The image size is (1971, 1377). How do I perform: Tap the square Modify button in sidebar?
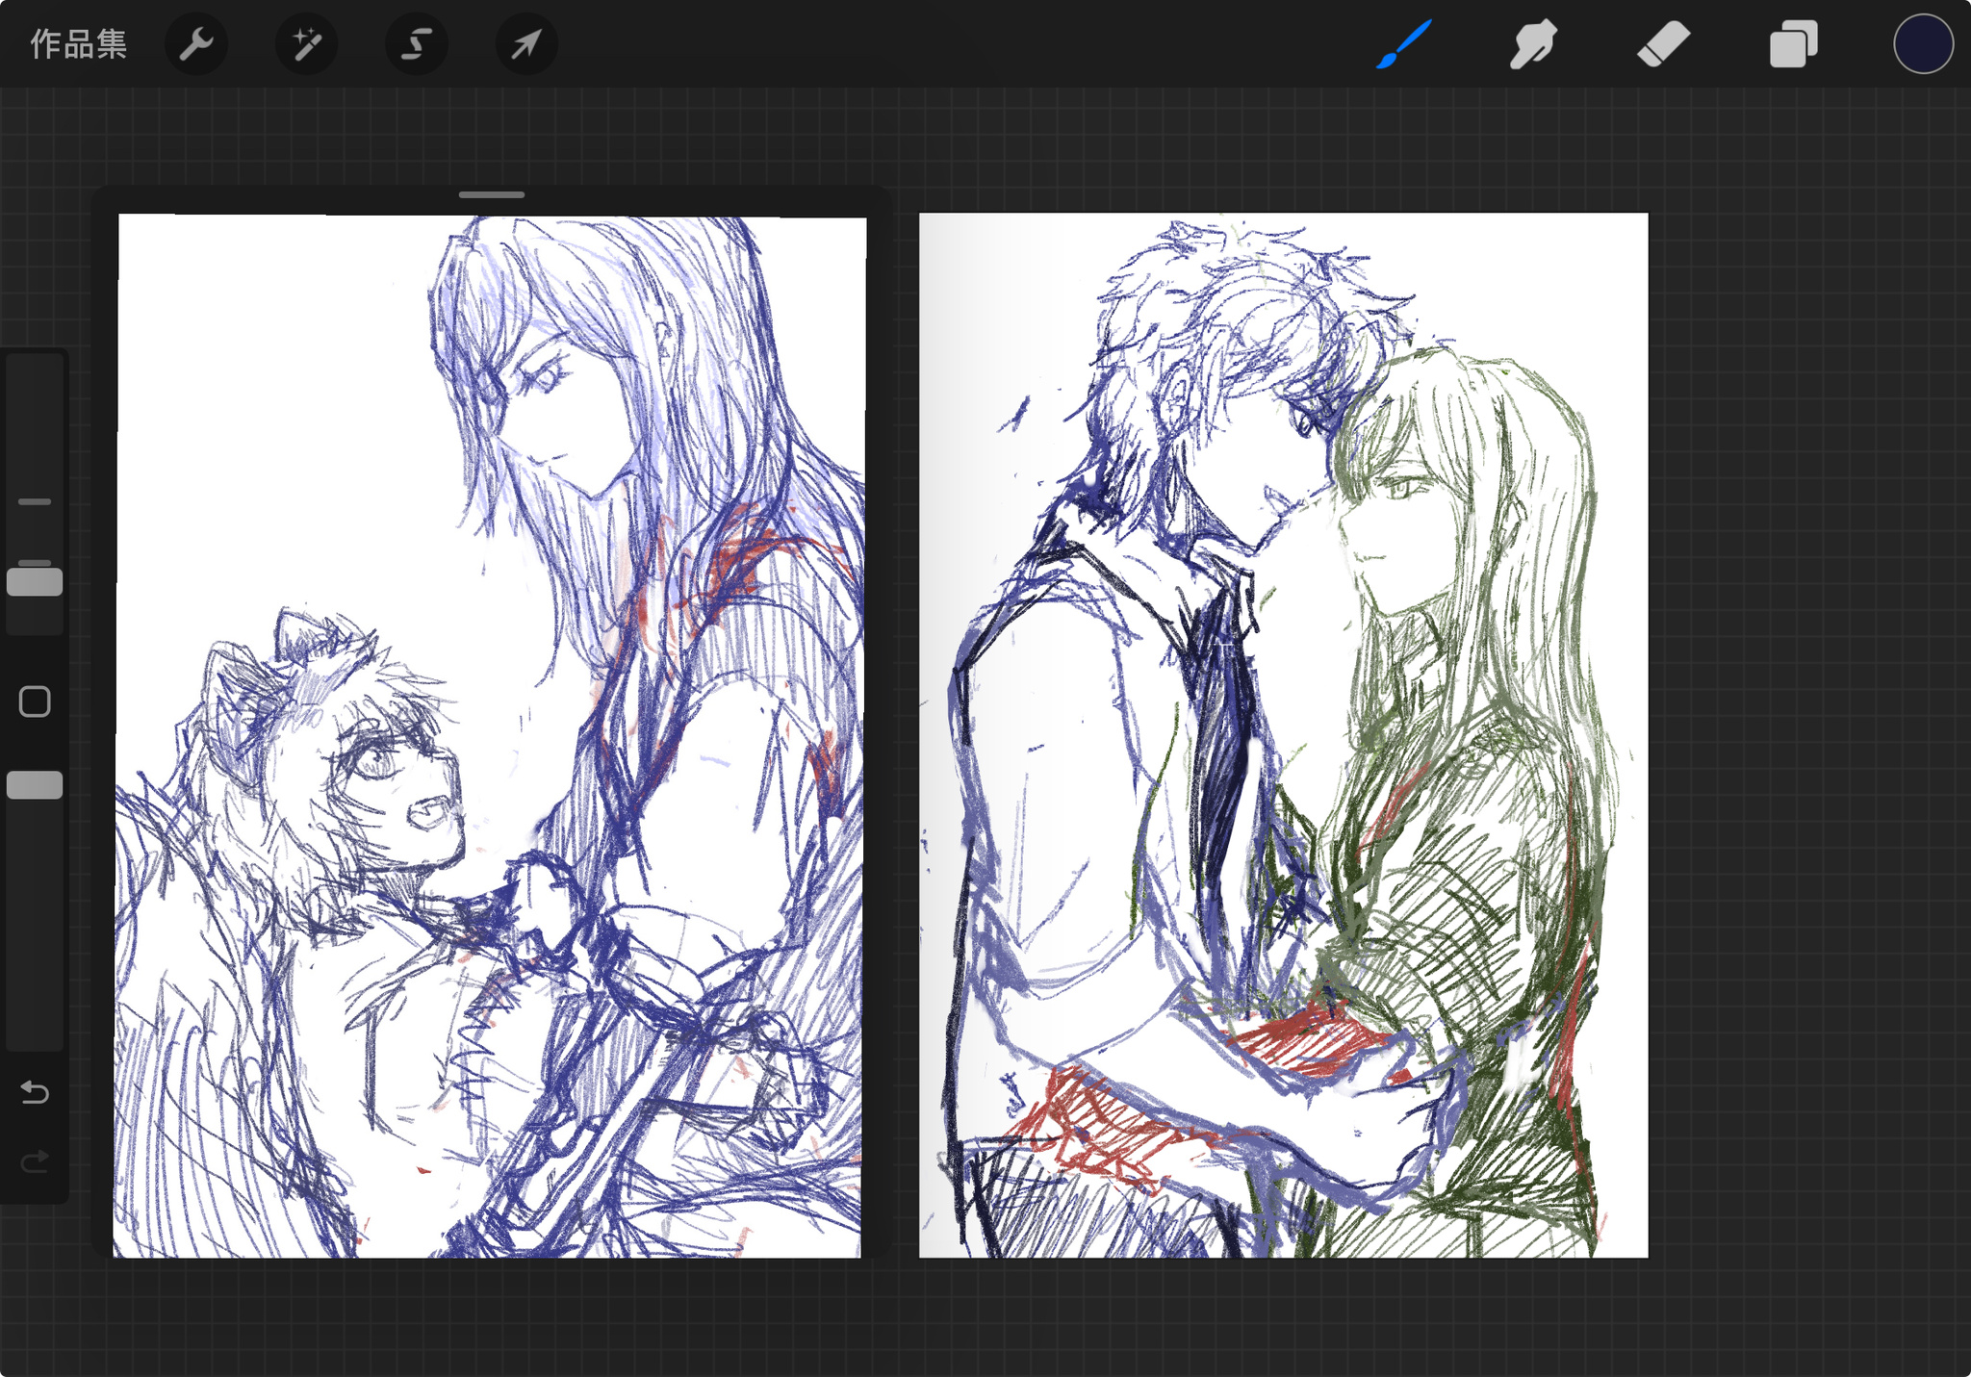click(35, 701)
